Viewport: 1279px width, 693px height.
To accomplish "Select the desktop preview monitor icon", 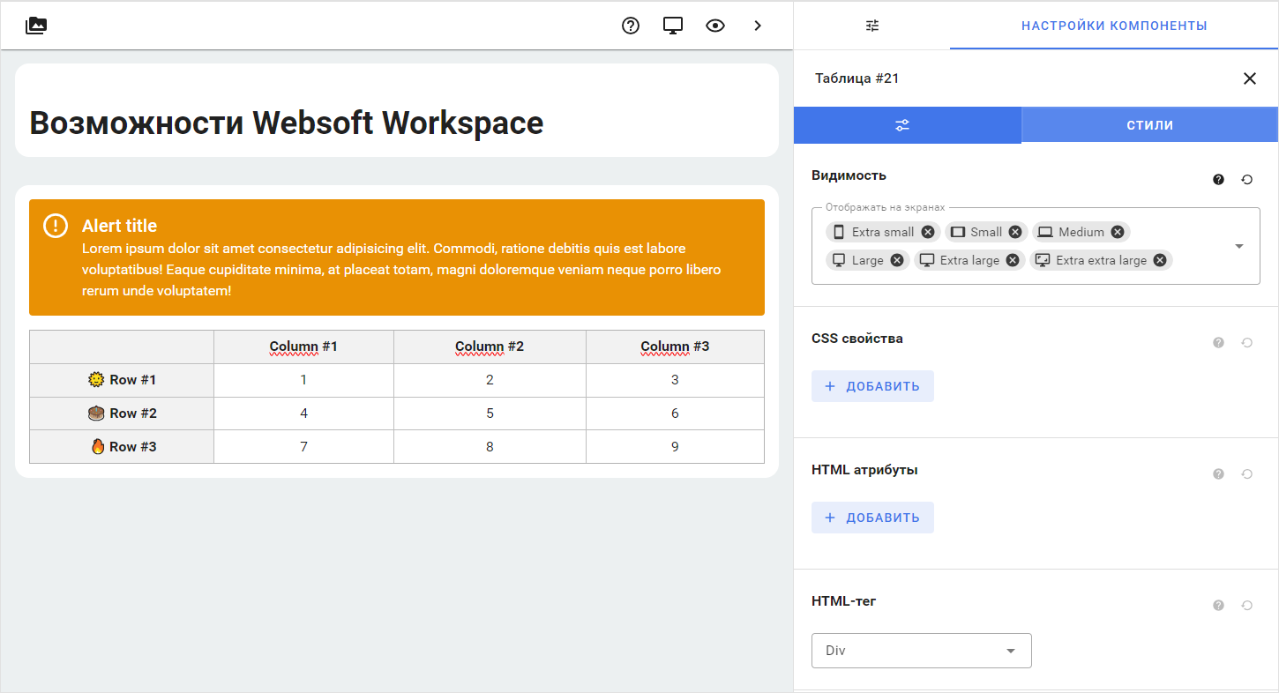I will pos(672,26).
